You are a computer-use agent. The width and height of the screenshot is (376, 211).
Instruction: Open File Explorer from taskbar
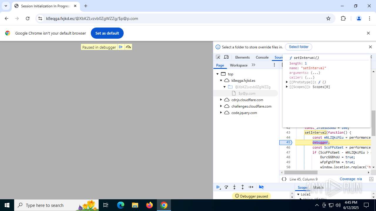(x=135, y=205)
